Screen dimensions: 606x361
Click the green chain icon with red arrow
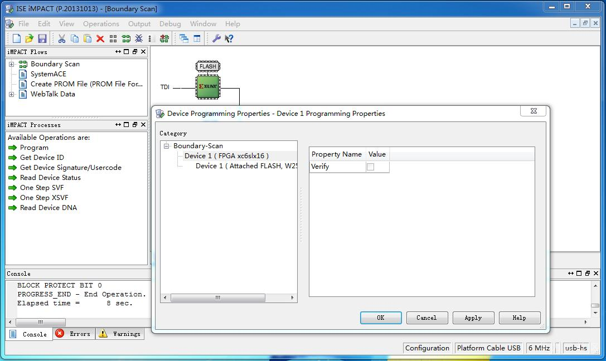pos(164,38)
